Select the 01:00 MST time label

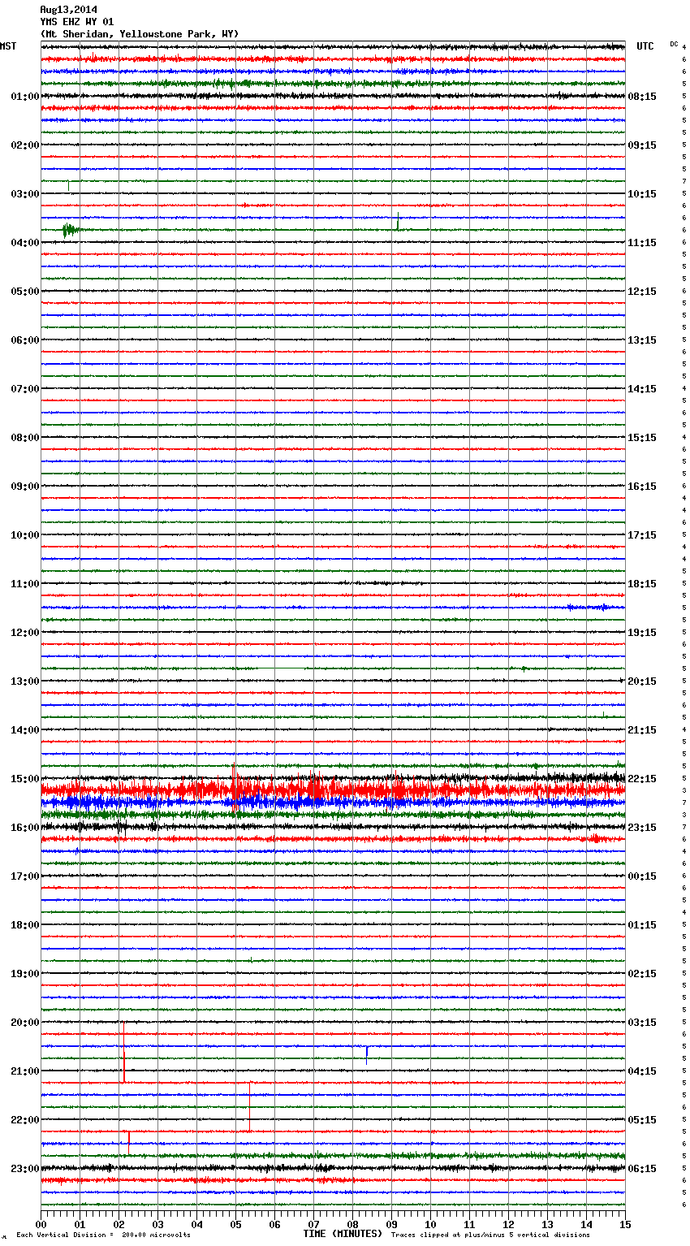[25, 97]
